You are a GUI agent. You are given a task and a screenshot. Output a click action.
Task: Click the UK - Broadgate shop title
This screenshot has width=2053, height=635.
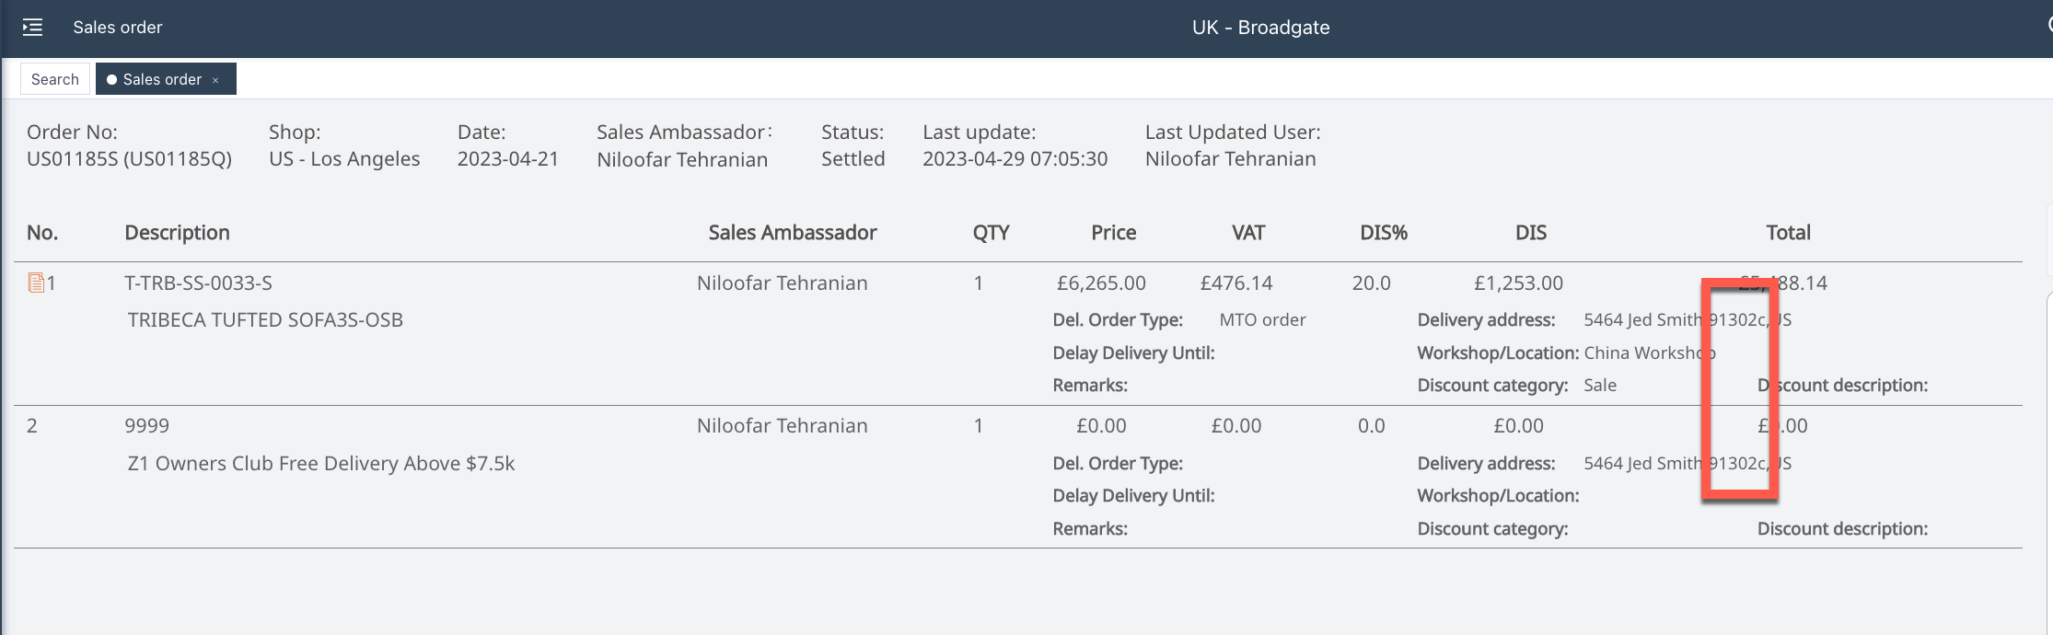pos(1259,28)
